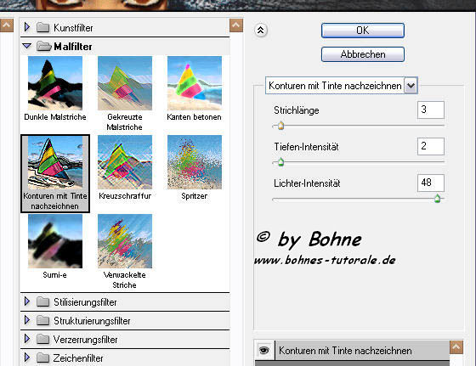Viewport: 476px width, 366px height.
Task: Collapse the filter gallery with double-chevron button
Action: (x=261, y=30)
